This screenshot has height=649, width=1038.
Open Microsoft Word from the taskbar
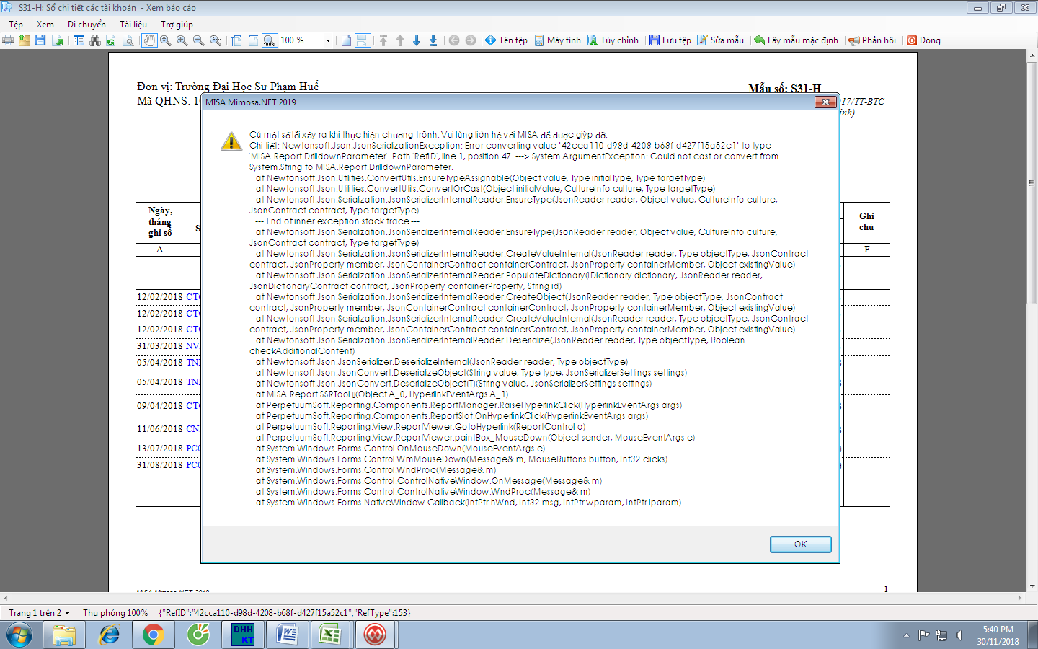pos(287,635)
